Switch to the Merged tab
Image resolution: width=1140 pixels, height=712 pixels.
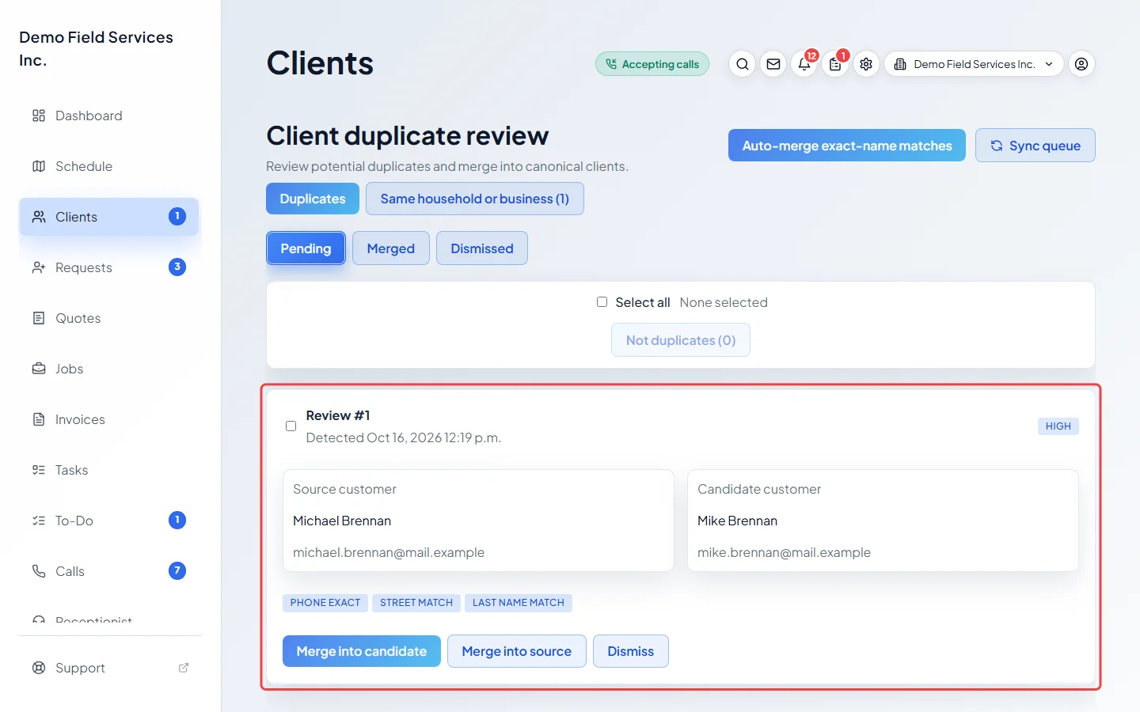[x=391, y=248]
